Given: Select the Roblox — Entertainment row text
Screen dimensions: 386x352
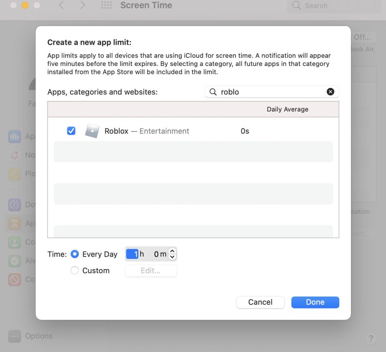Looking at the screenshot, I should point(147,131).
